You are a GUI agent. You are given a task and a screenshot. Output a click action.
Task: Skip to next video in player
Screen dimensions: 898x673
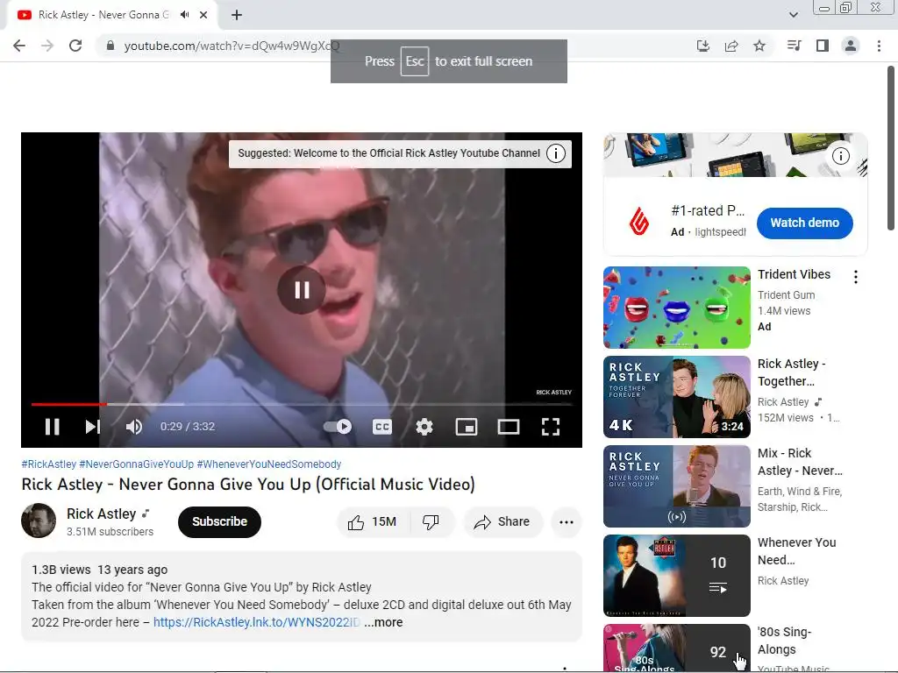[x=93, y=427]
